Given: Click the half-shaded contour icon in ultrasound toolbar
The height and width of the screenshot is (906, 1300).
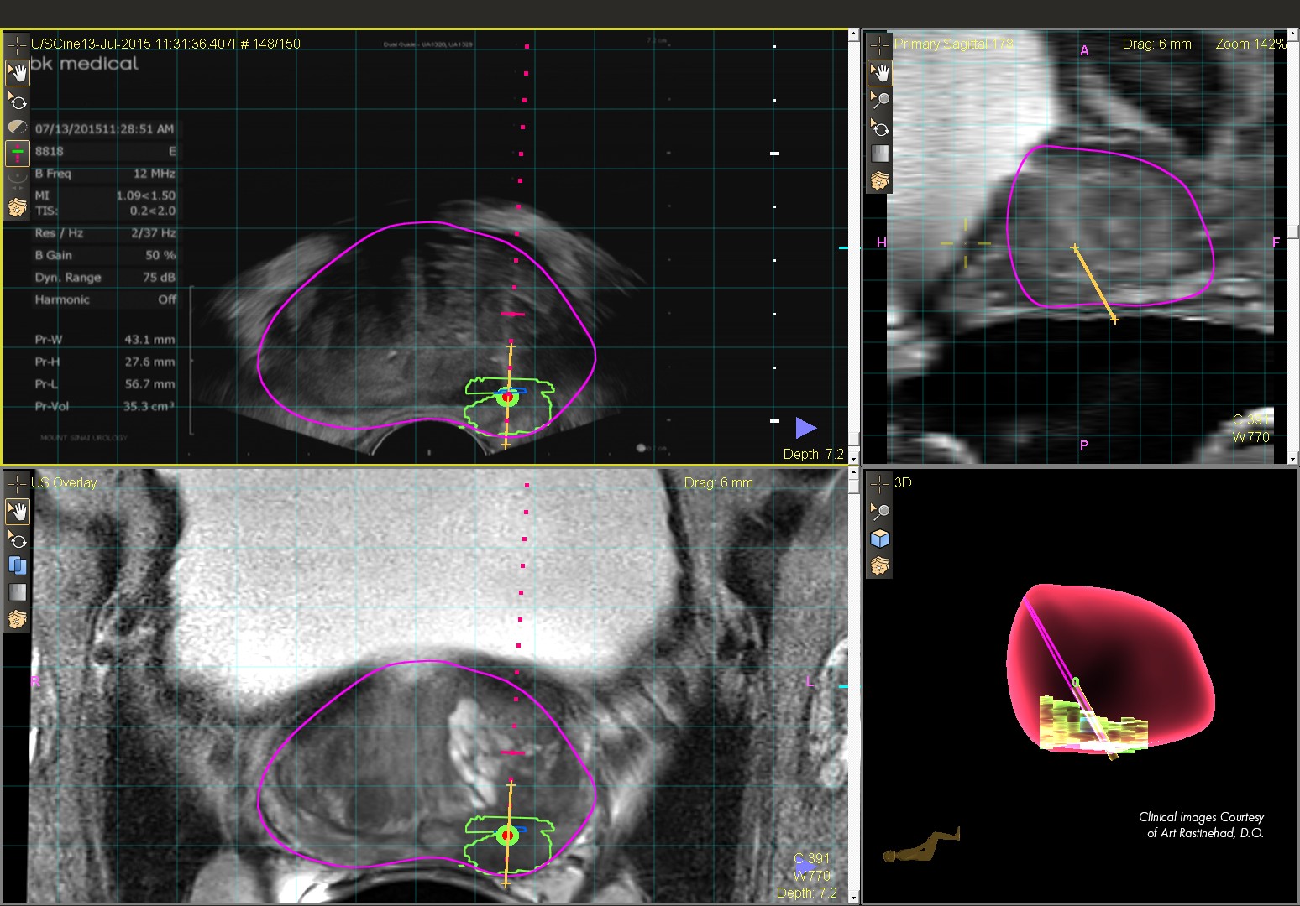Looking at the screenshot, I should tap(17, 127).
